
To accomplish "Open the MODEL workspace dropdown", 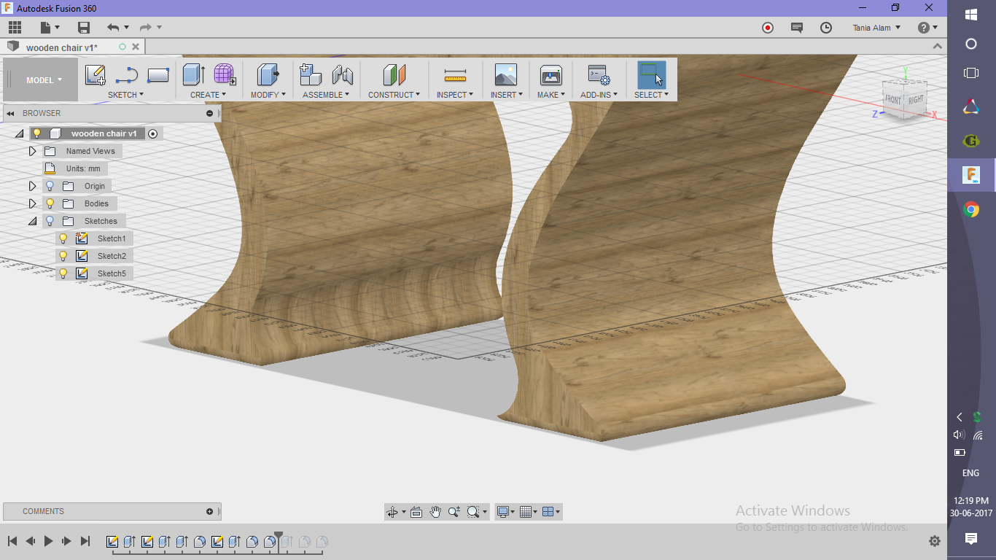I will (x=44, y=80).
